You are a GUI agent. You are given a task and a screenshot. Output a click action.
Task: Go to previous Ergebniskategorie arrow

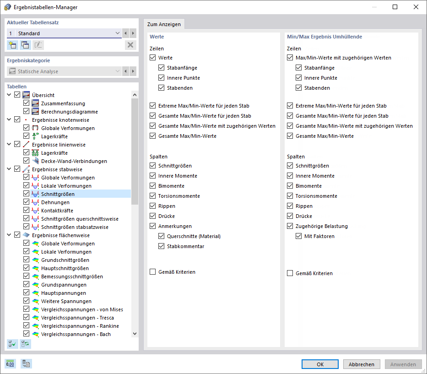[125, 71]
